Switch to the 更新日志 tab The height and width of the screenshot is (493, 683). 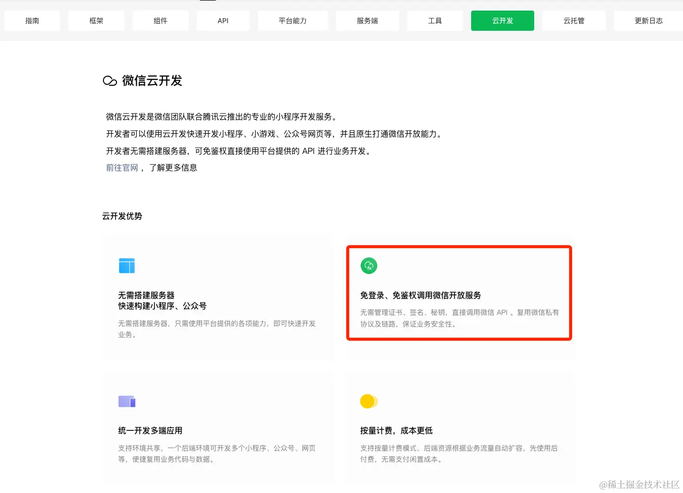coord(649,21)
